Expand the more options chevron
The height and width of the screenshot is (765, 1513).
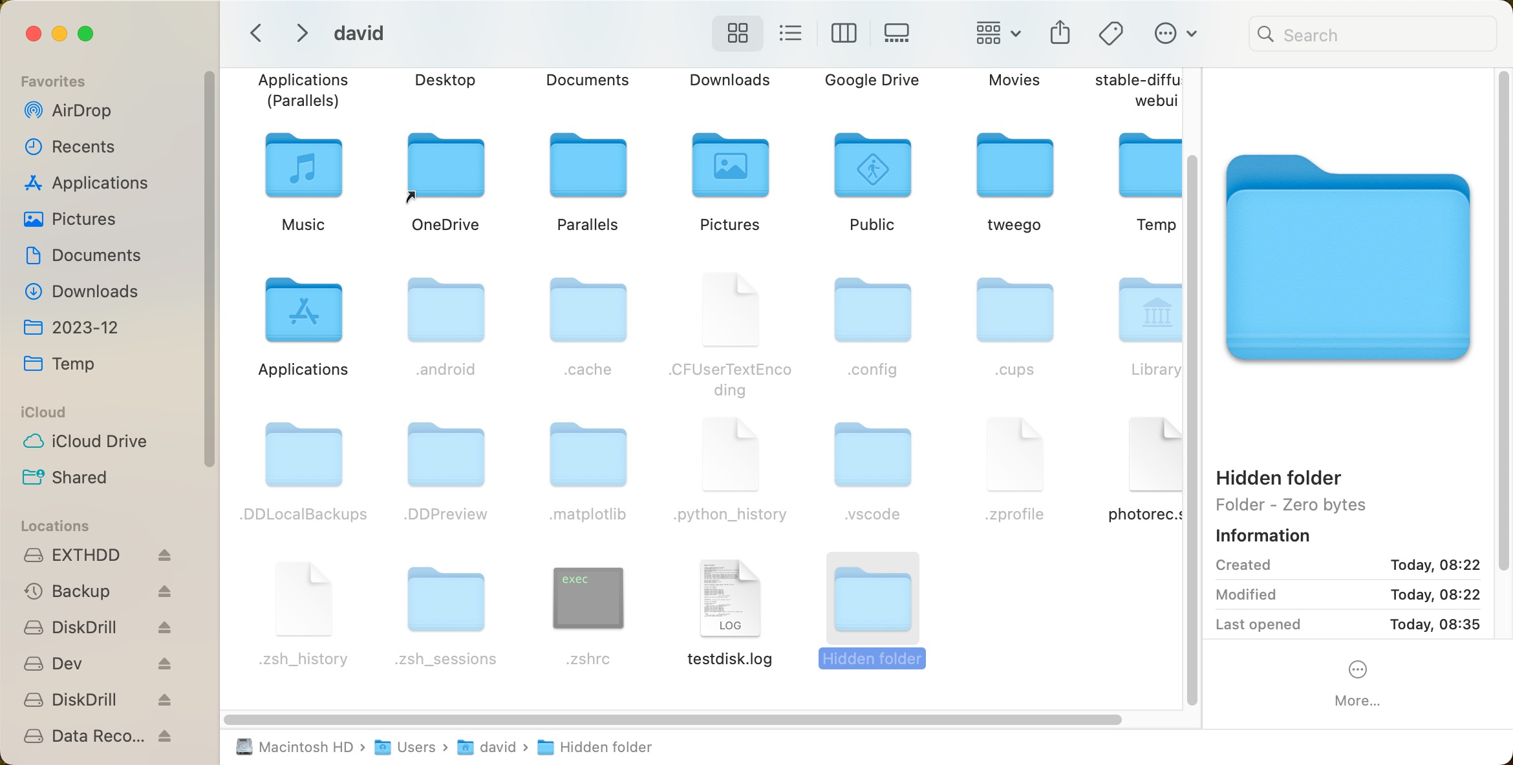[1193, 33]
